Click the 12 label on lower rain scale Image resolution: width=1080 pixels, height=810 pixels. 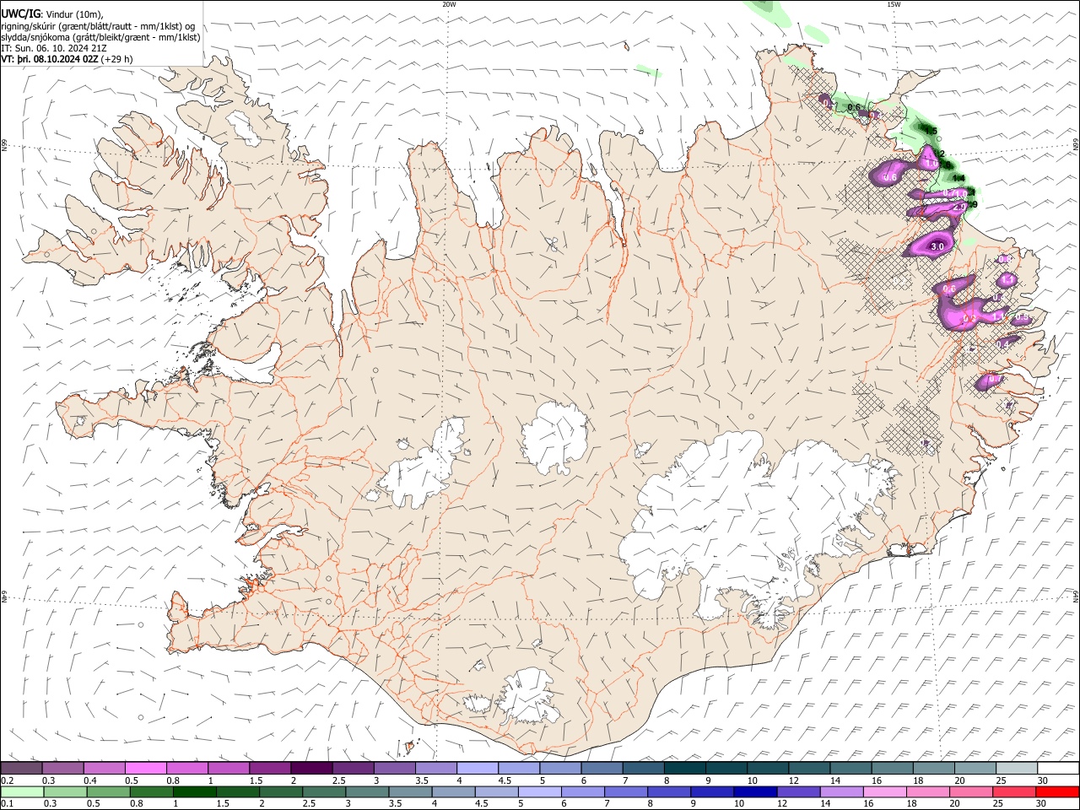(782, 804)
